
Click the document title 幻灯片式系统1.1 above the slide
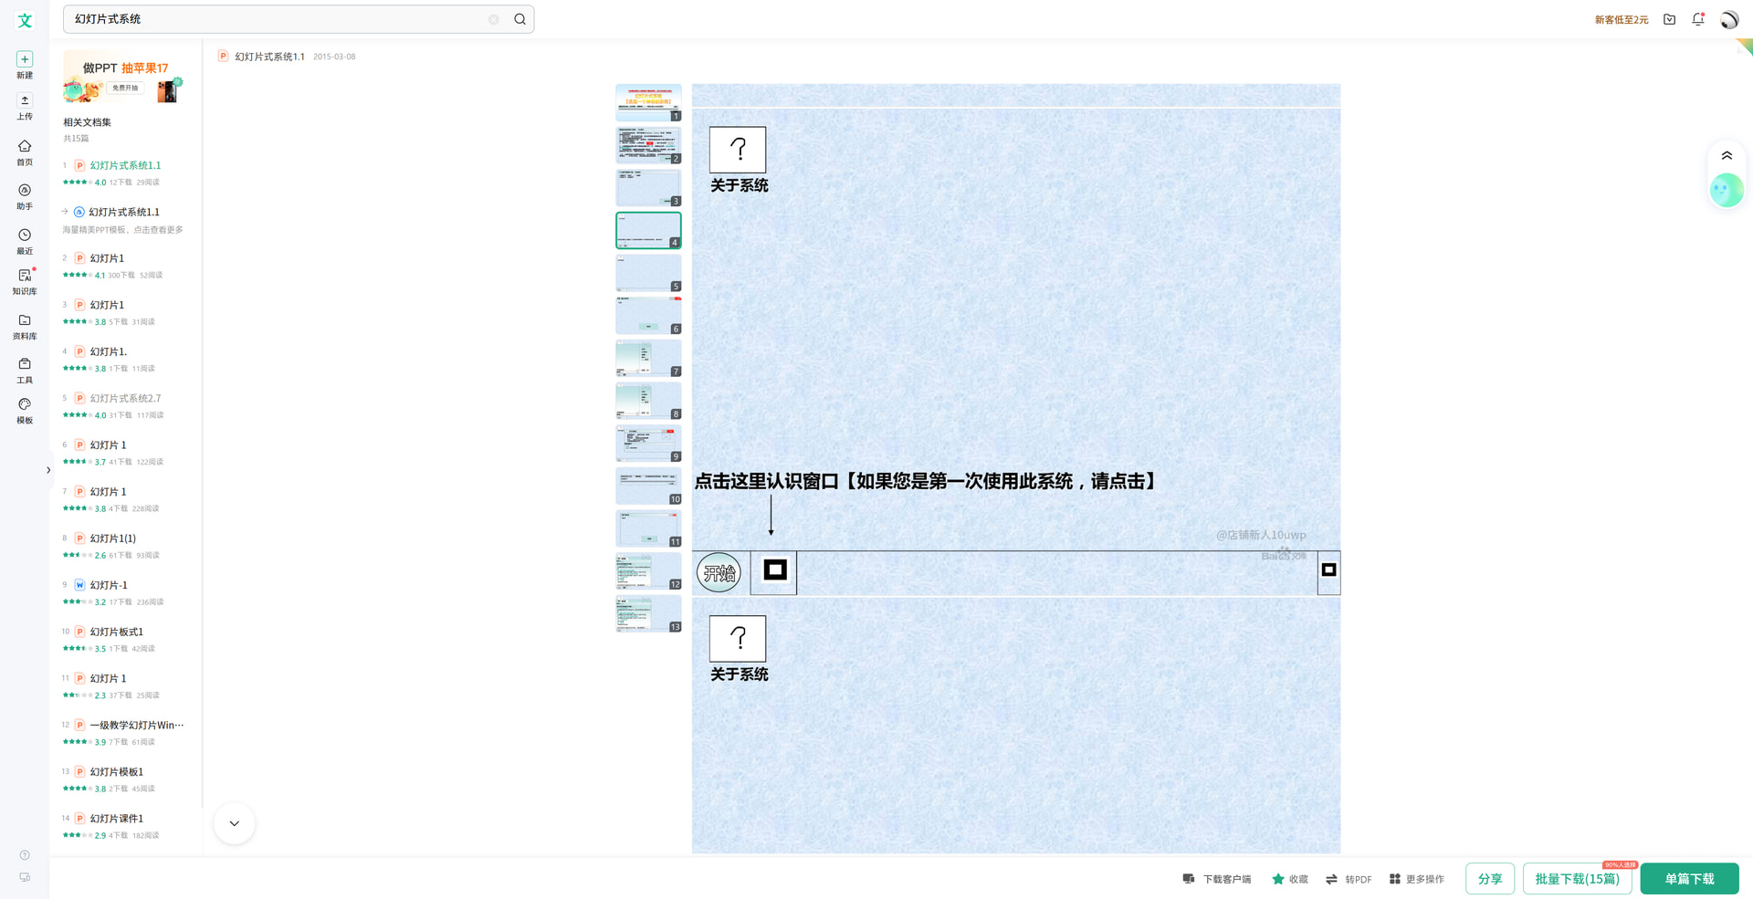tap(269, 57)
